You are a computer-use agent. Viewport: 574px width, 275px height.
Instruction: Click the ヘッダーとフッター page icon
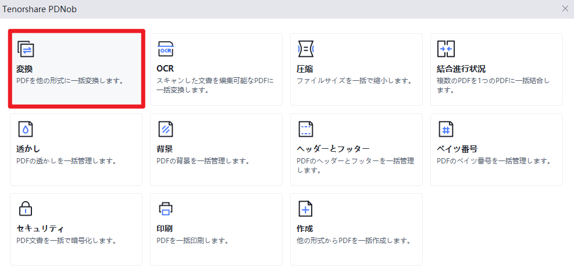click(306, 129)
